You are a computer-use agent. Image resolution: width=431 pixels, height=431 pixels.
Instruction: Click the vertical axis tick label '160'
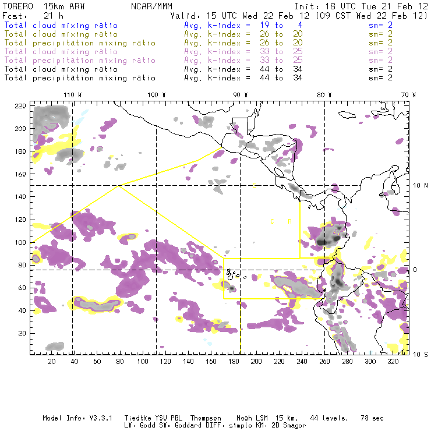pos(20,174)
